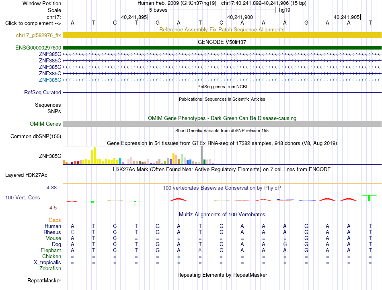This screenshot has height=290, width=382.
Task: Click the chr17: base position label
Action: 53,17
